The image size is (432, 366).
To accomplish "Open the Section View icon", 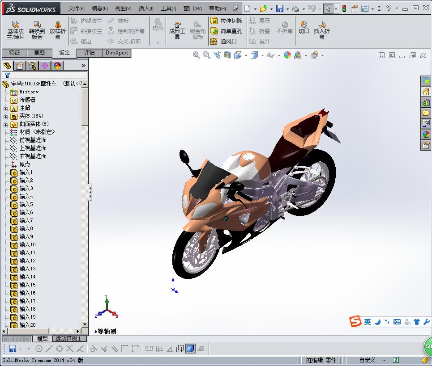I will coord(227,55).
